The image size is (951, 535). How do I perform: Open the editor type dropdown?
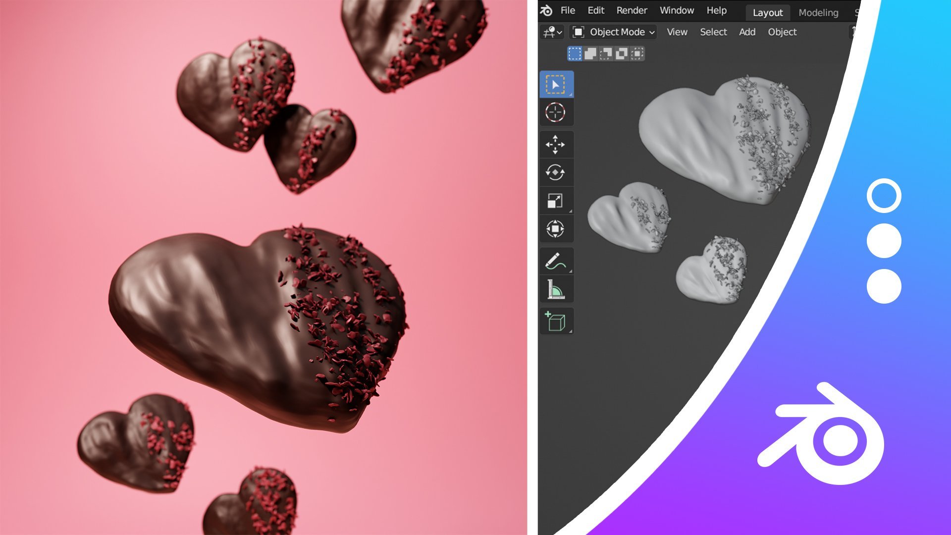tap(552, 32)
